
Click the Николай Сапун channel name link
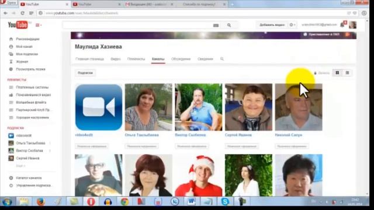(288, 135)
